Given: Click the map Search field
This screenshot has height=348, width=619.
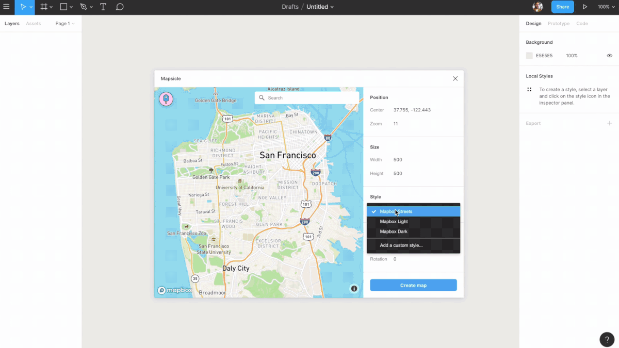Looking at the screenshot, I should (307, 98).
